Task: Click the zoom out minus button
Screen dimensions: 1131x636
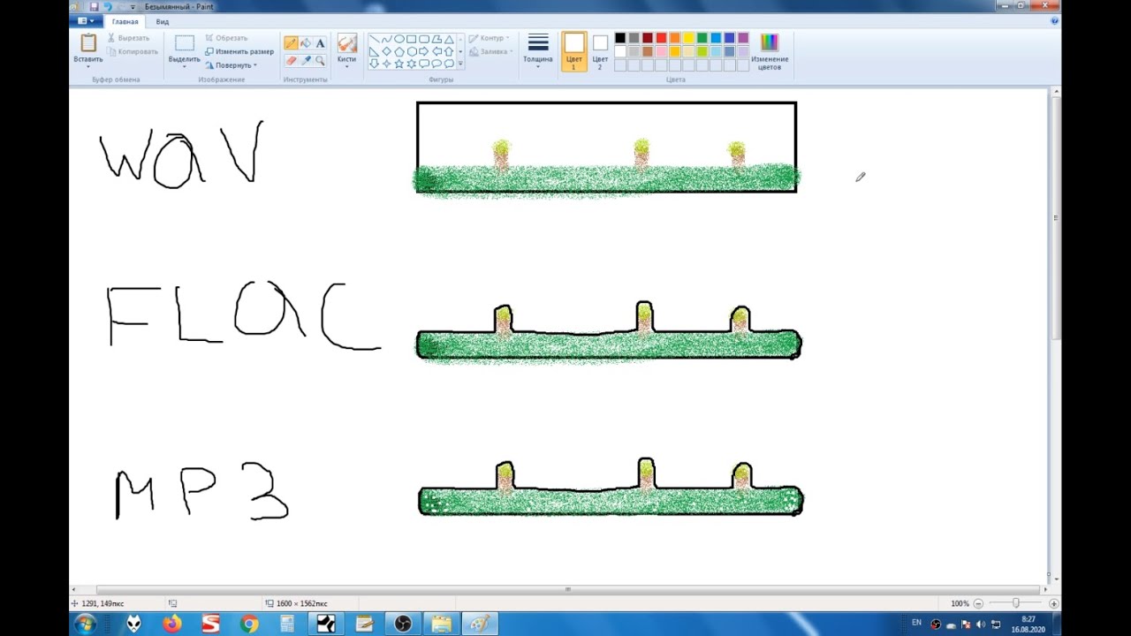Action: (x=978, y=603)
